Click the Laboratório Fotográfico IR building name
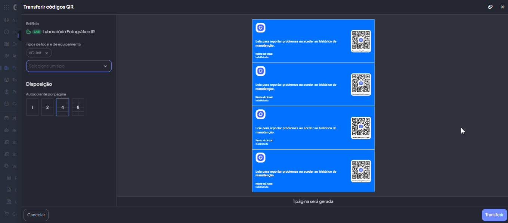Image resolution: width=508 pixels, height=223 pixels. point(69,32)
